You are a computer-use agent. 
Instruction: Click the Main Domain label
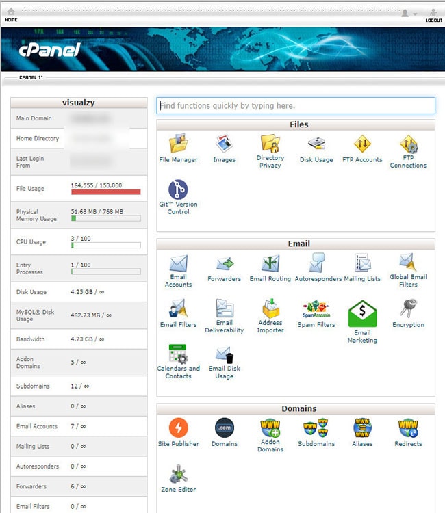click(x=34, y=118)
